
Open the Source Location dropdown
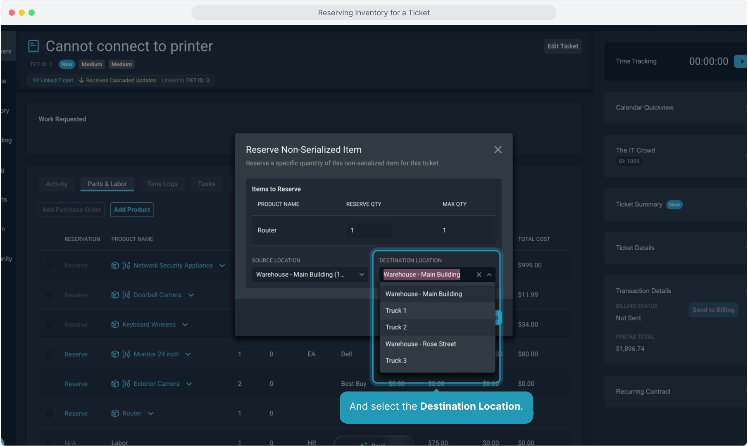pos(310,275)
